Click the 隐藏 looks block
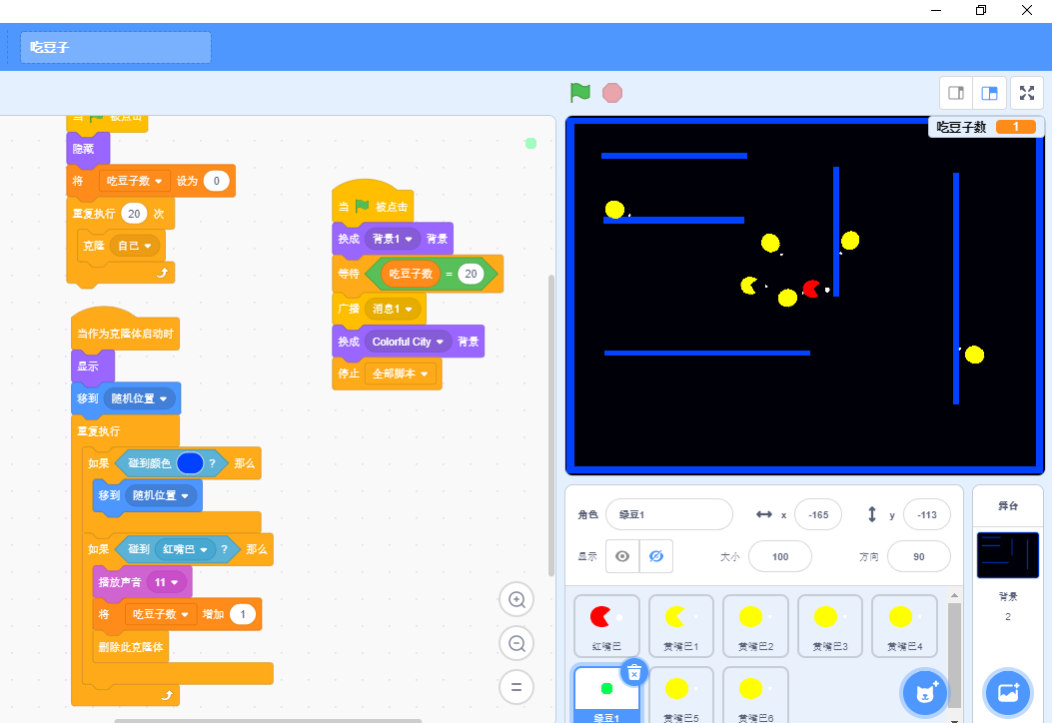 point(88,149)
